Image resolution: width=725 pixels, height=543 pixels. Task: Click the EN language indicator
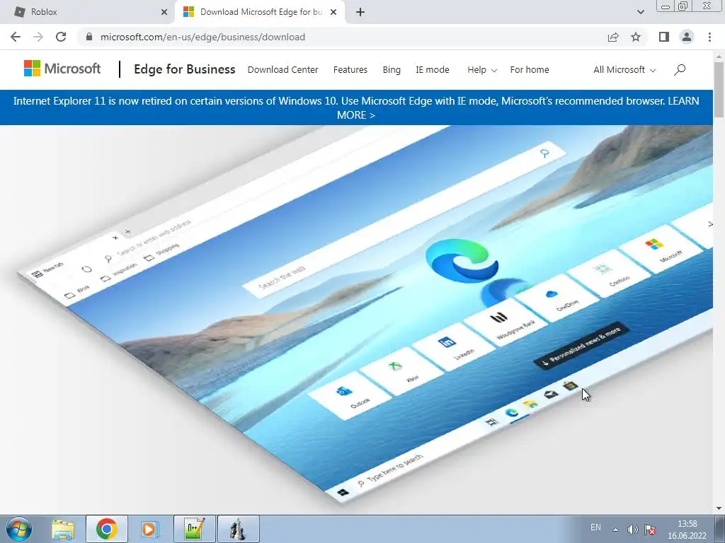pyautogui.click(x=595, y=527)
